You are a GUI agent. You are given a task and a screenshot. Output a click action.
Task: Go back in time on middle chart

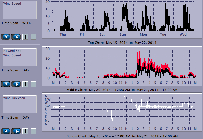tap(6, 84)
